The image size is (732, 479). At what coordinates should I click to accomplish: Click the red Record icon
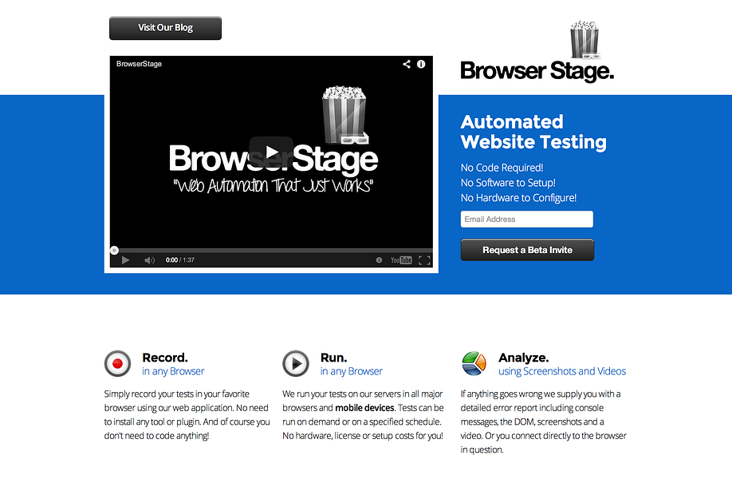pos(118,363)
